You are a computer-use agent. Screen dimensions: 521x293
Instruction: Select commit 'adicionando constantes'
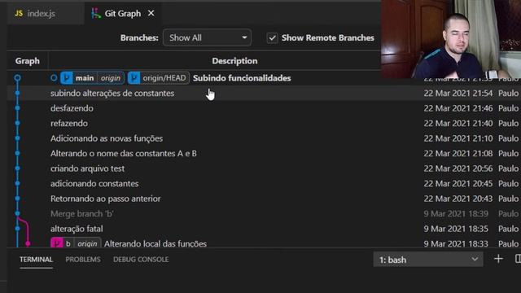coord(94,184)
